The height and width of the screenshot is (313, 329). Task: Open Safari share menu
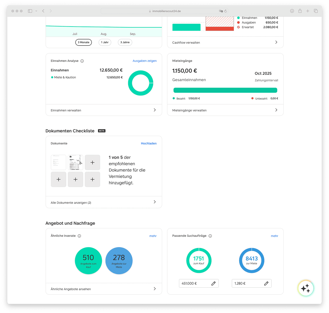(300, 11)
